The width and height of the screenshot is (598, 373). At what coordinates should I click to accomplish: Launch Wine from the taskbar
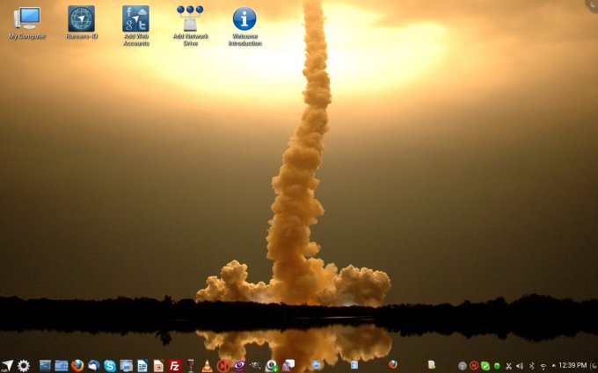(191, 365)
